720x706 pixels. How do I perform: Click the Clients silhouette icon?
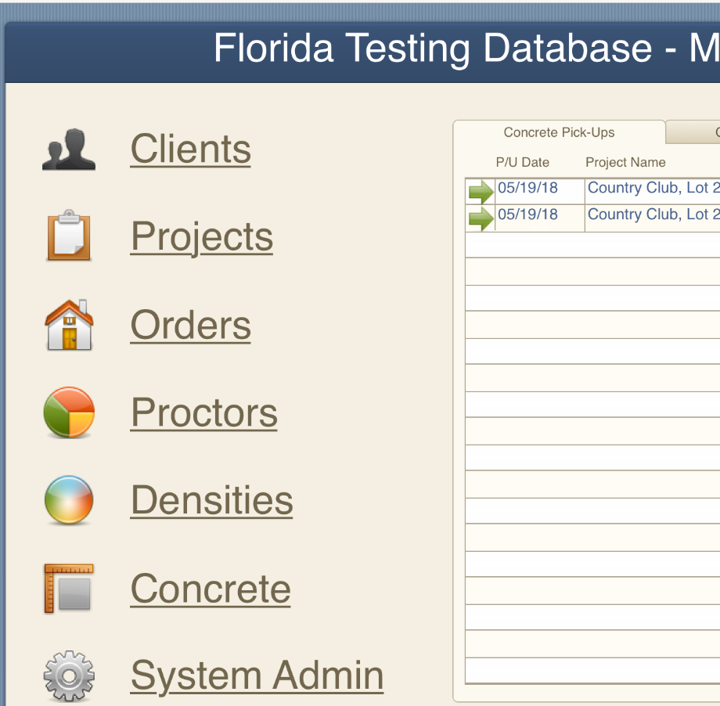click(x=69, y=149)
